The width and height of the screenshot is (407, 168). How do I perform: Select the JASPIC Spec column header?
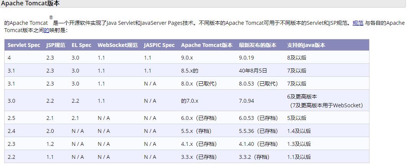coord(159,45)
